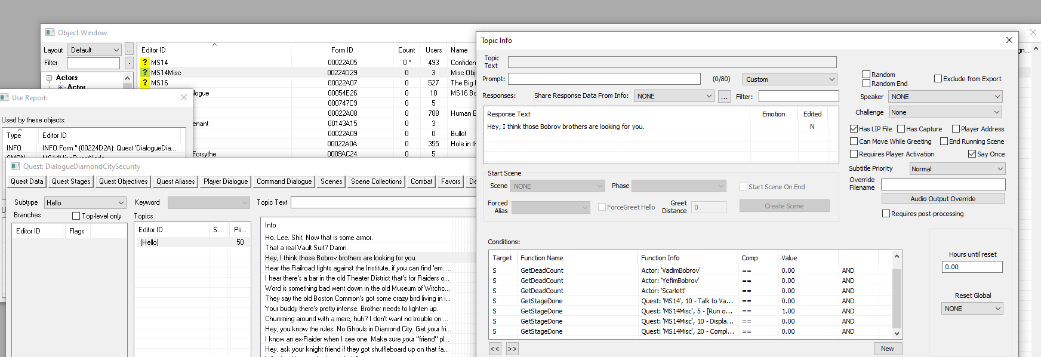This screenshot has width=1041, height=357.
Task: Click the Responses Filter field
Action: click(799, 96)
